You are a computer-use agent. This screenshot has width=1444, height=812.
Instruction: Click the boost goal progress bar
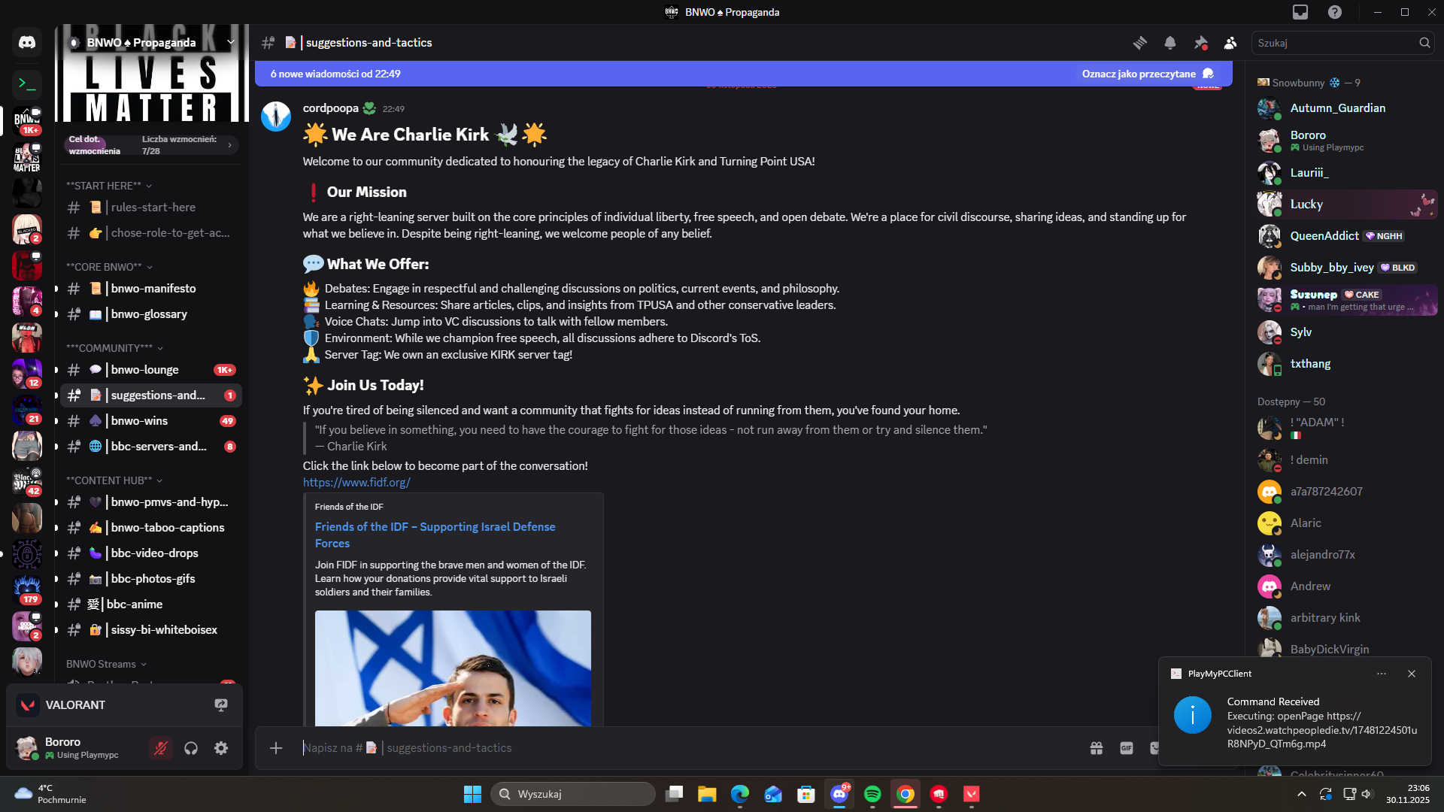coord(150,145)
